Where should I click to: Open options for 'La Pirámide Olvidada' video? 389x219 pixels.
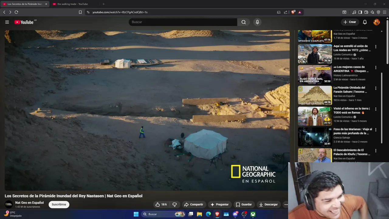coord(376,88)
